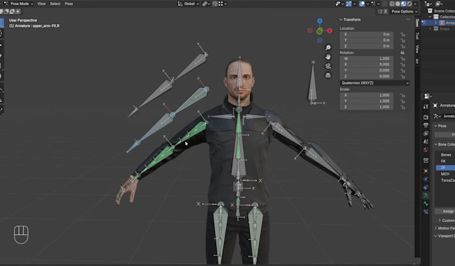Open the Quaternion (WXYZ) rotation mode dropdown
455x266 pixels.
click(x=375, y=83)
